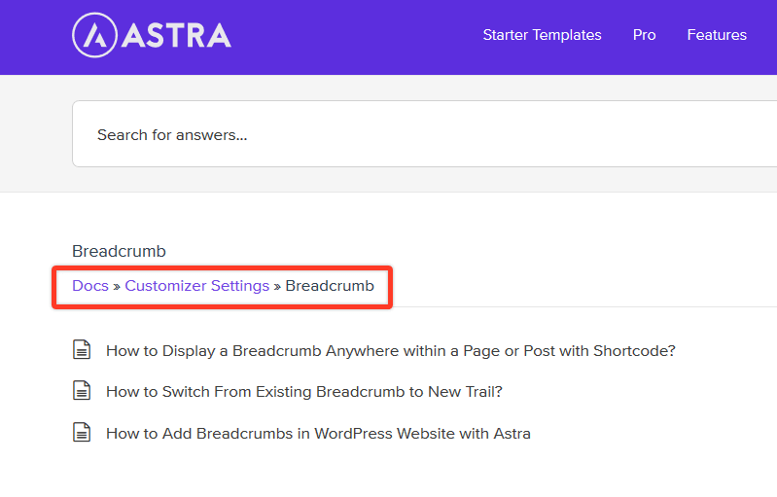Open the Pro menu item

pos(644,35)
